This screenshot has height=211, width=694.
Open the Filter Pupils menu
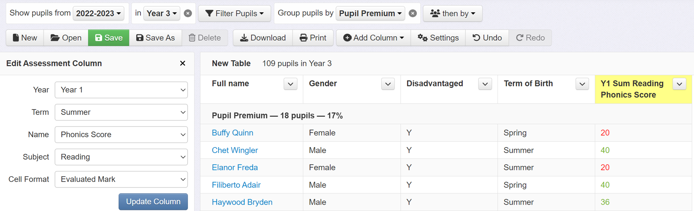234,13
